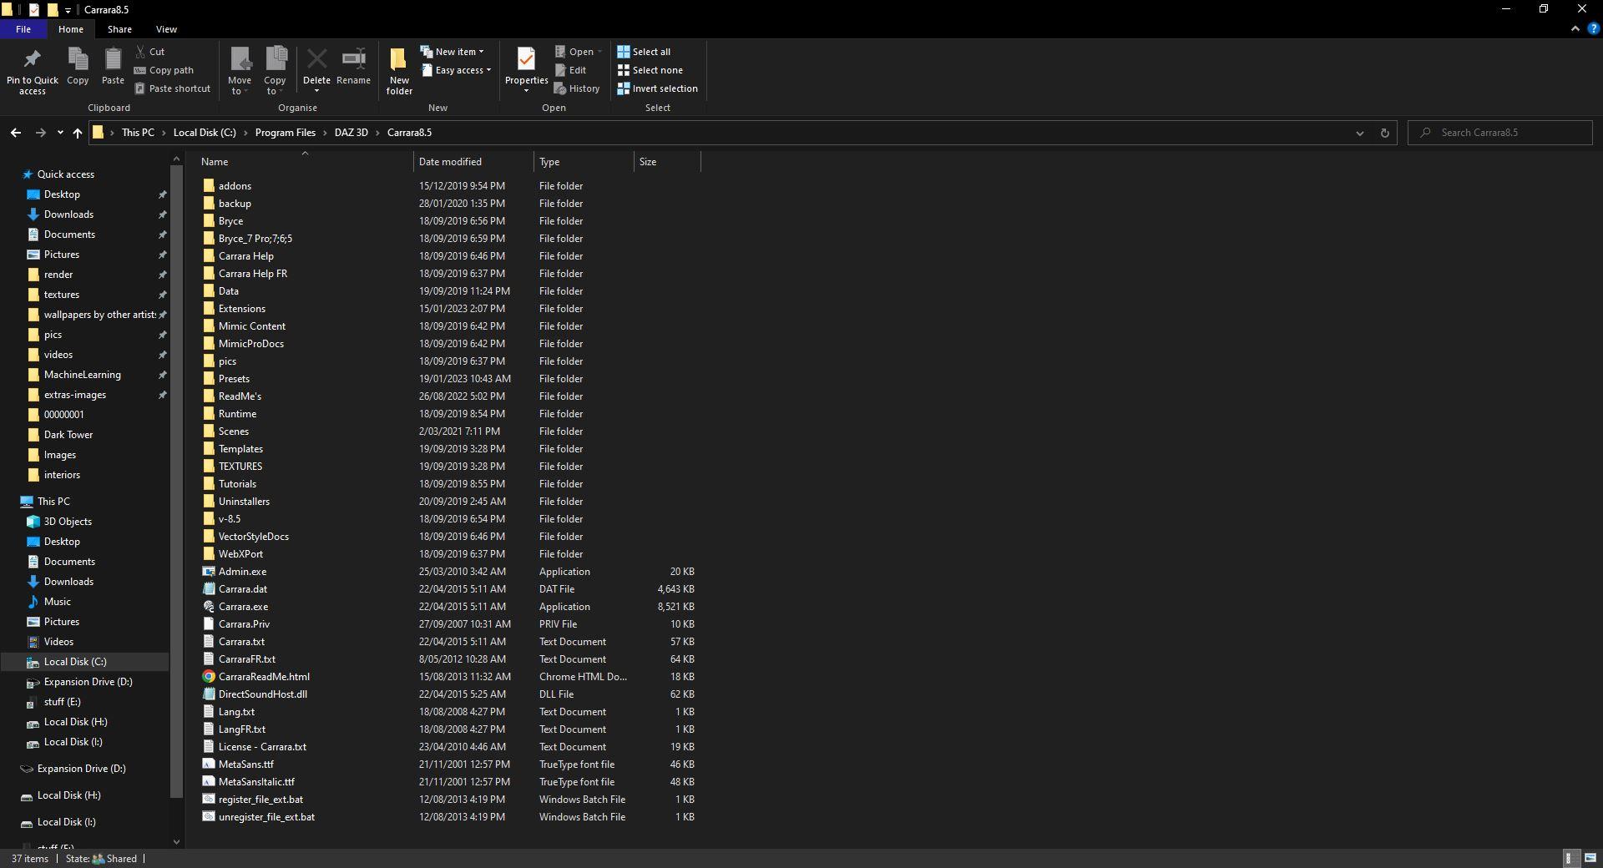The width and height of the screenshot is (1603, 868).
Task: Select the Carrara.exe application icon
Action: pos(209,607)
